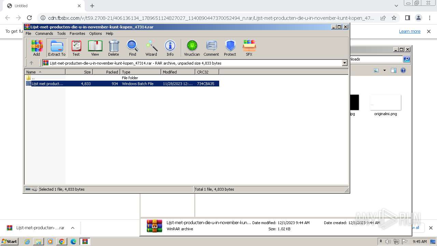The height and width of the screenshot is (246, 437).
Task: Click the volume tray icon
Action: click(x=388, y=242)
